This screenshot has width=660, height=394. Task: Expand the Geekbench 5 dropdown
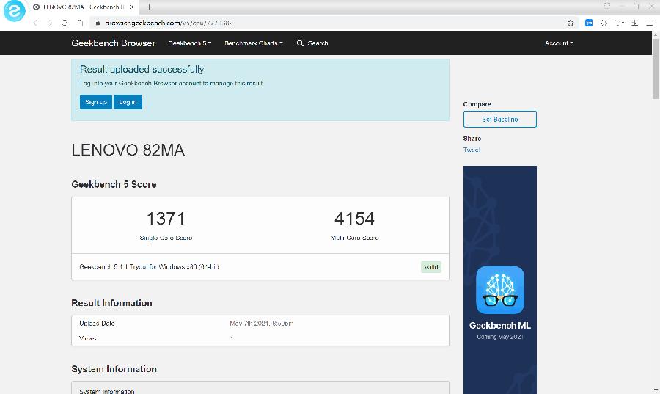click(189, 43)
